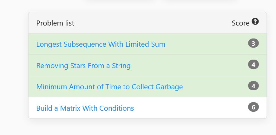Click score badge 4 for Collect Garbage problem

(253, 86)
